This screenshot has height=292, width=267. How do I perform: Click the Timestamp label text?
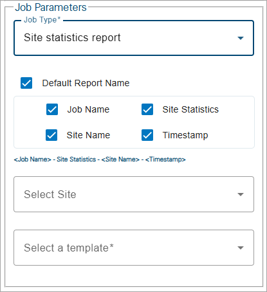(185, 135)
